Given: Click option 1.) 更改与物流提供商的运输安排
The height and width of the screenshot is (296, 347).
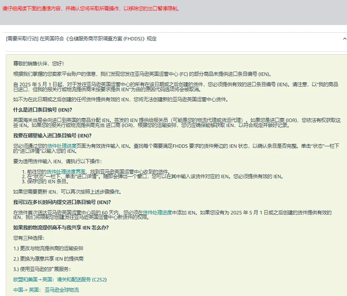Looking at the screenshot, I should point(48,248).
